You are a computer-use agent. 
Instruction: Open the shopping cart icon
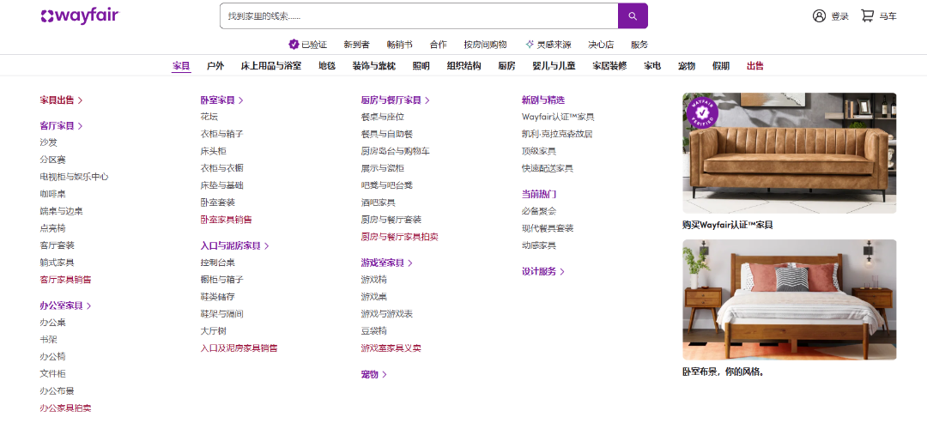point(867,16)
